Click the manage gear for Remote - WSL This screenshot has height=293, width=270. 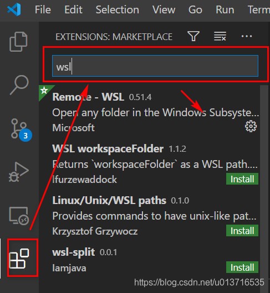[251, 127]
